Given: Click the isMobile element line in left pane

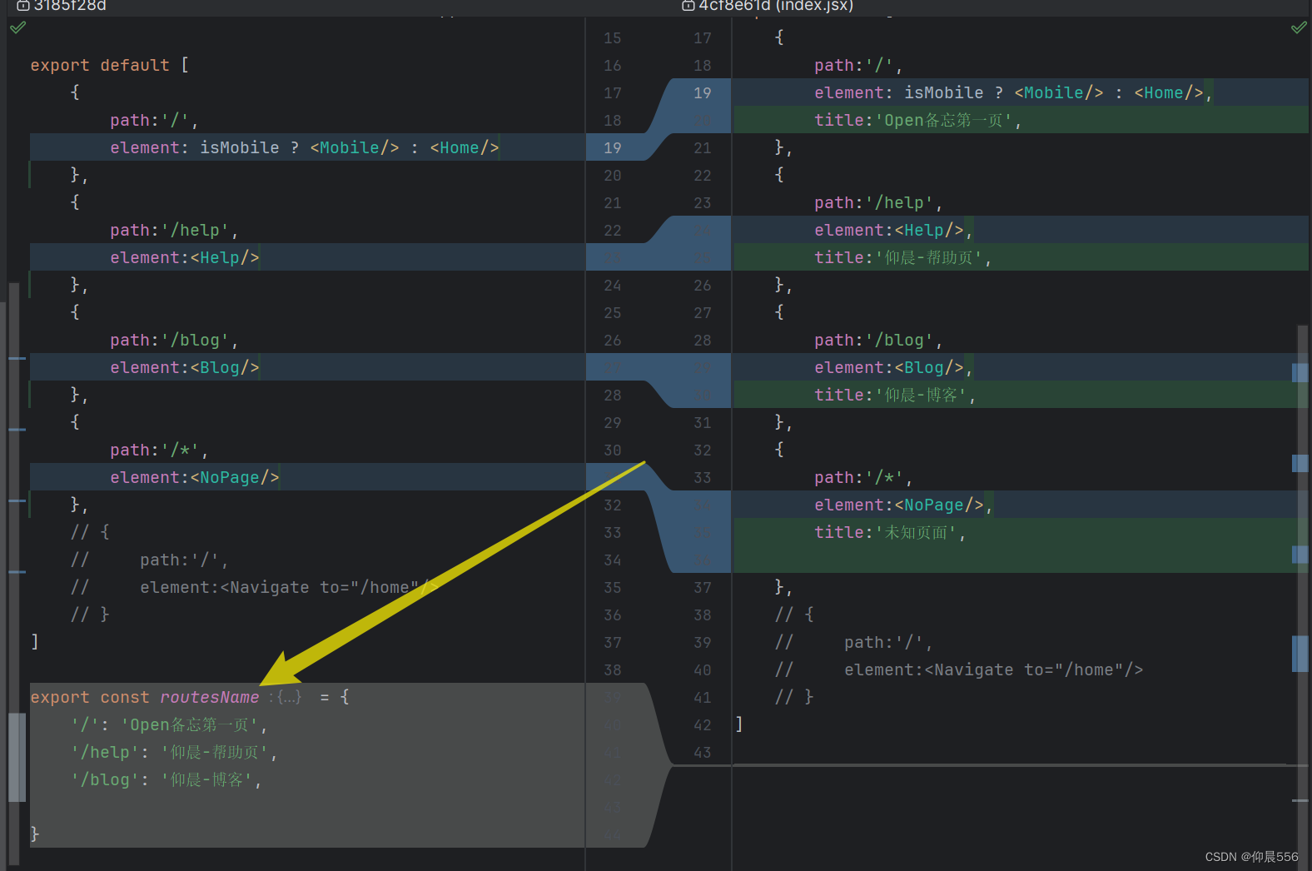Looking at the screenshot, I should (305, 147).
